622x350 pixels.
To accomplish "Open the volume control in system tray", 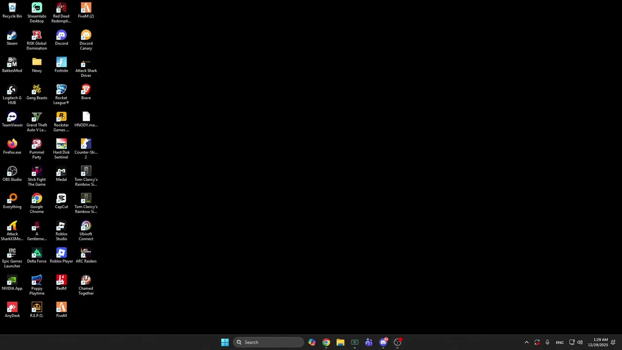I will [580, 342].
